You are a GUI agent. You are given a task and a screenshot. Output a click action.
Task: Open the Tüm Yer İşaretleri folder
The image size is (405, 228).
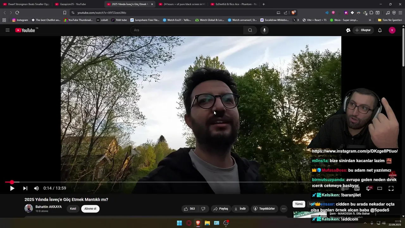[x=390, y=20]
